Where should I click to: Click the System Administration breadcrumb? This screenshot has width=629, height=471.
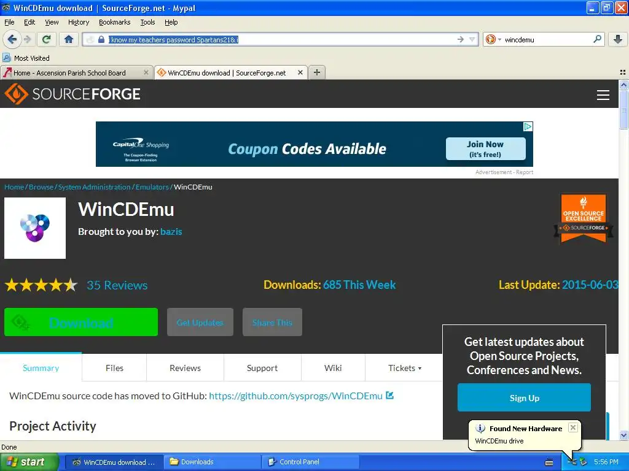(94, 187)
